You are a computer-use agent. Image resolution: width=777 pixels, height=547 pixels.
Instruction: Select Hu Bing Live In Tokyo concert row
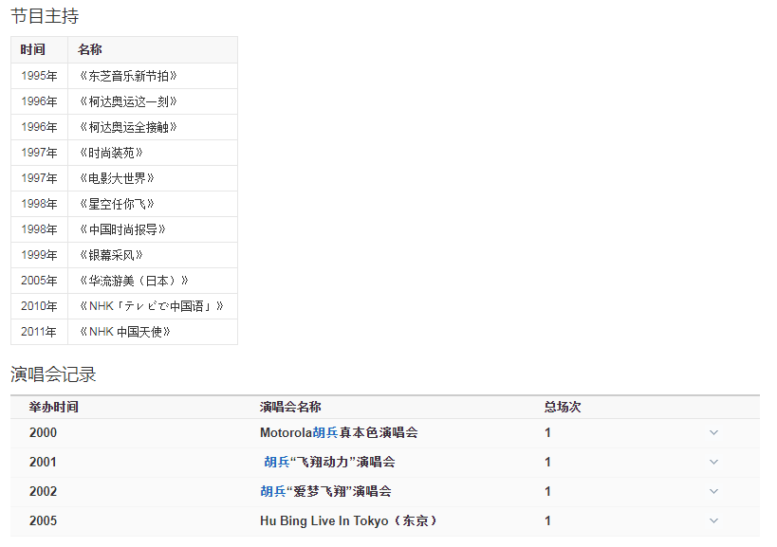(385, 520)
